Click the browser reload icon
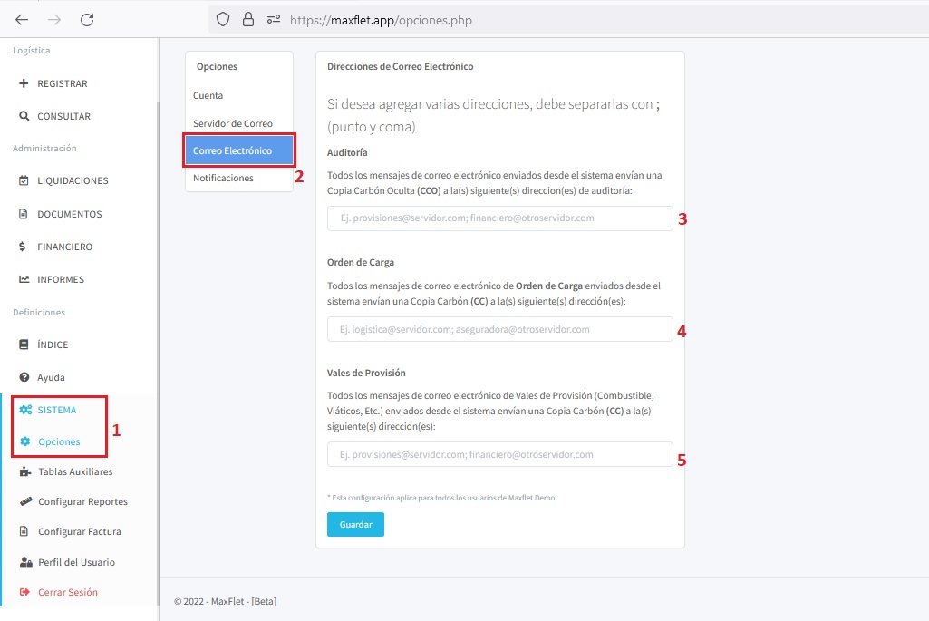 coord(87,19)
